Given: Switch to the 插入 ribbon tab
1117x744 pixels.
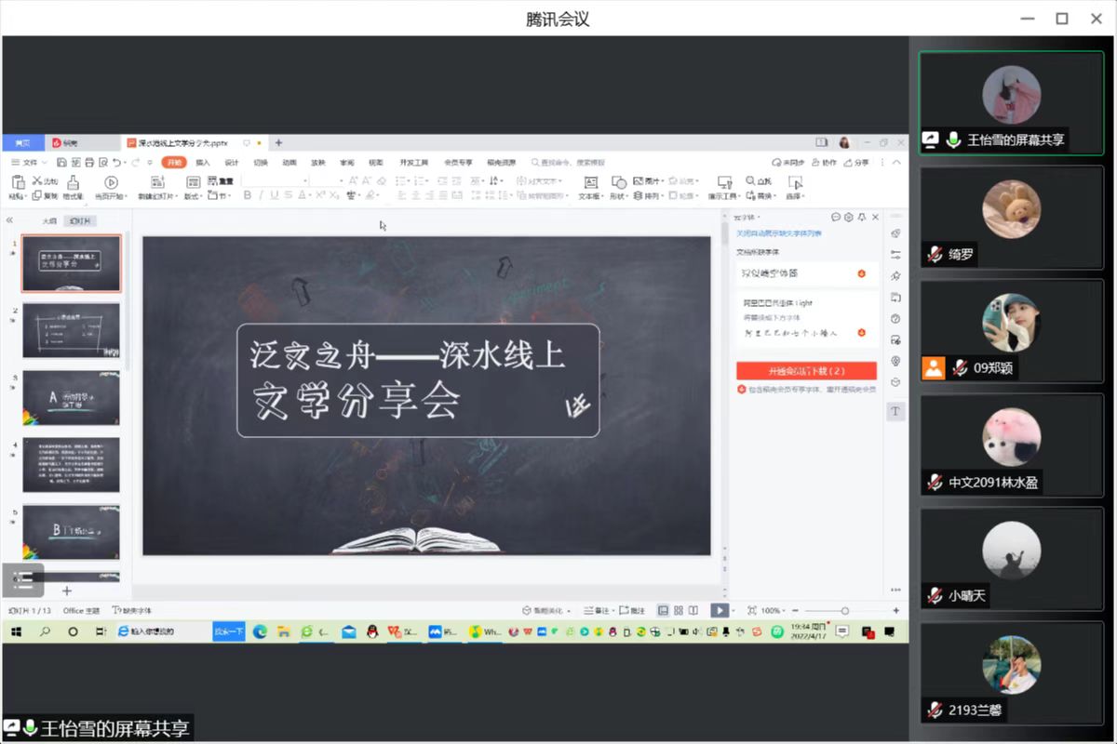Looking at the screenshot, I should click(x=203, y=162).
